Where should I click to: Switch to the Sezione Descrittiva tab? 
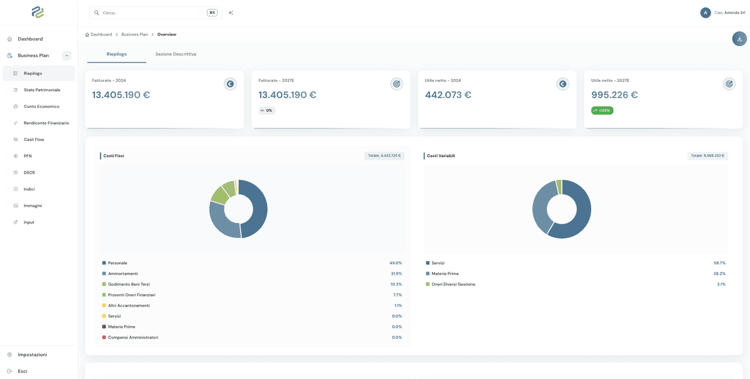point(176,54)
